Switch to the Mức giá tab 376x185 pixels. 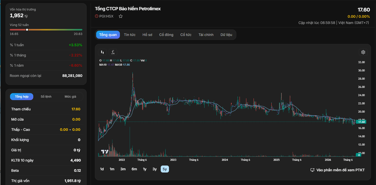70,97
